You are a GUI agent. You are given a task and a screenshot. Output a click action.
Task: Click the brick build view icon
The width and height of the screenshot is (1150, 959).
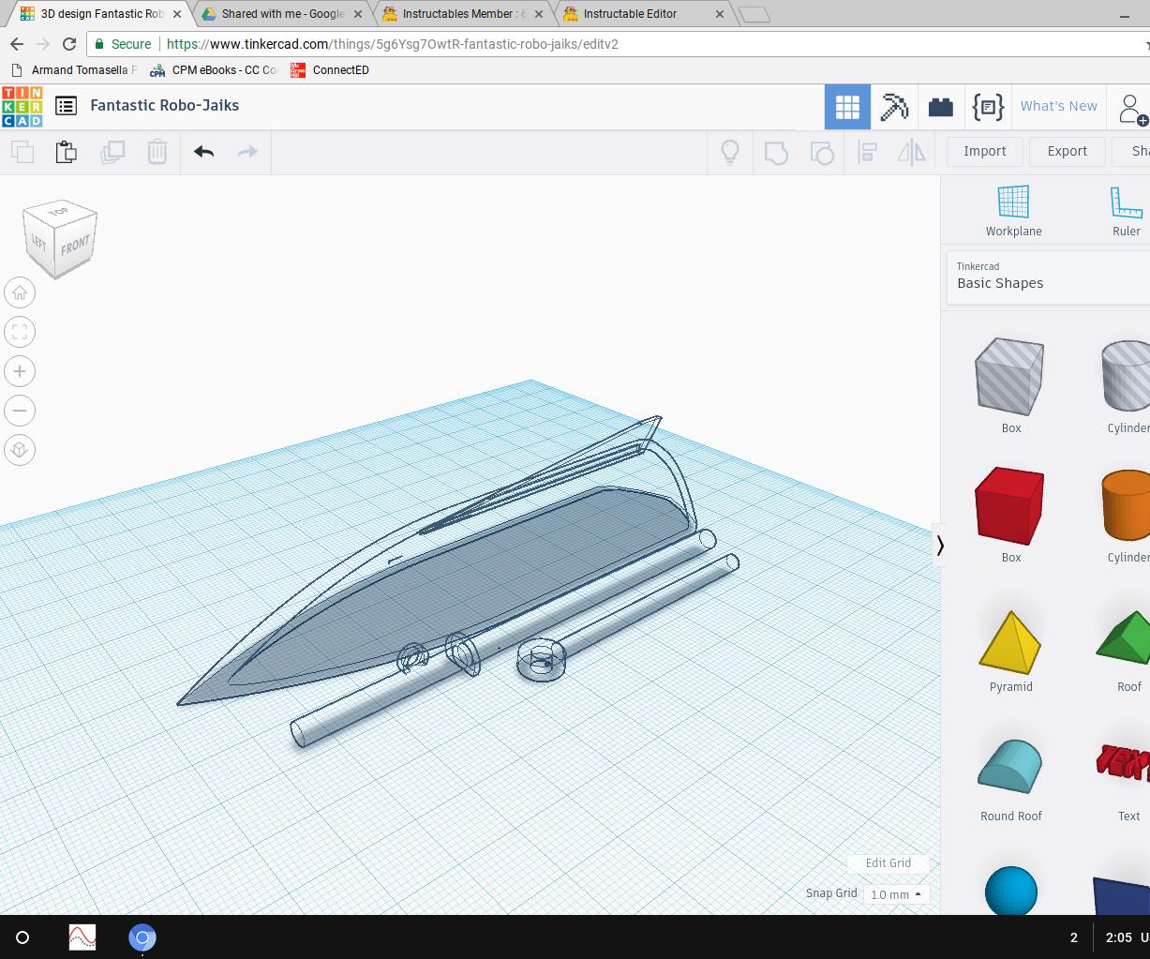pos(940,107)
